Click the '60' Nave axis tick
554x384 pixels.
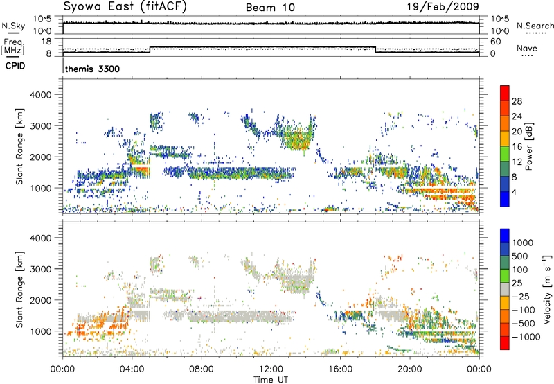coord(496,42)
